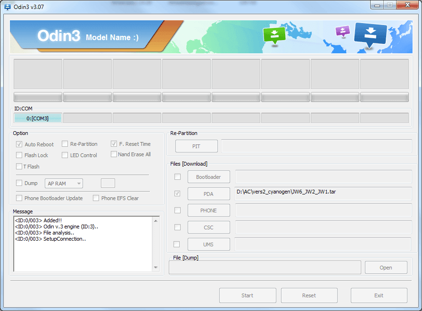Open the AP RAM dump dropdown
This screenshot has width=422, height=311.
click(64, 184)
